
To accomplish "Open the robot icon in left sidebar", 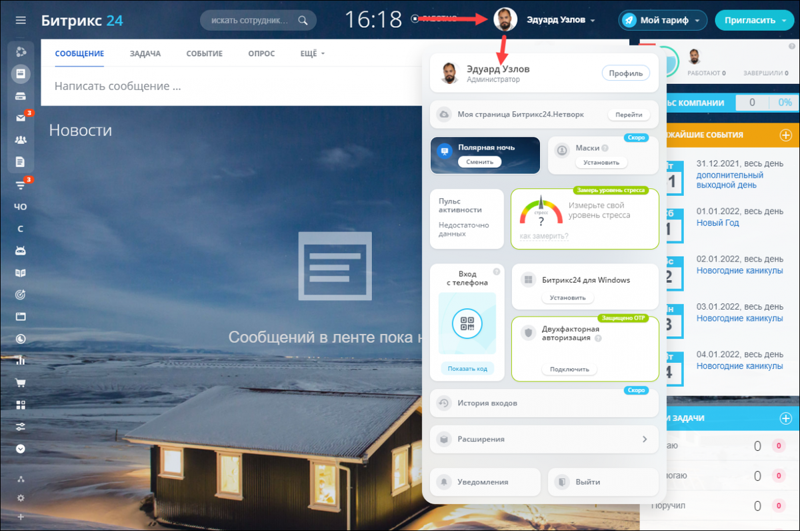I will click(x=21, y=251).
